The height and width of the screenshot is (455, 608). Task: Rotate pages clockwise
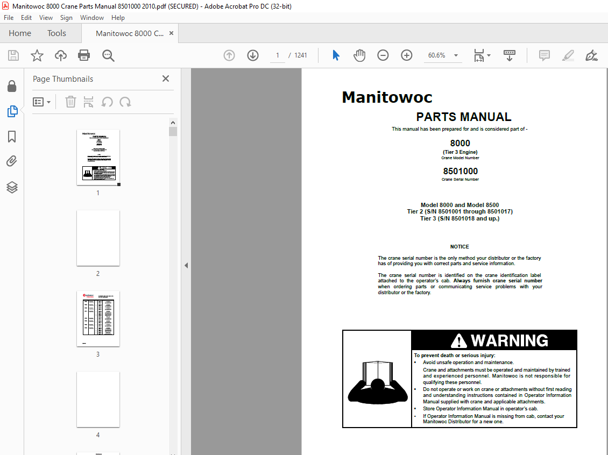(125, 102)
